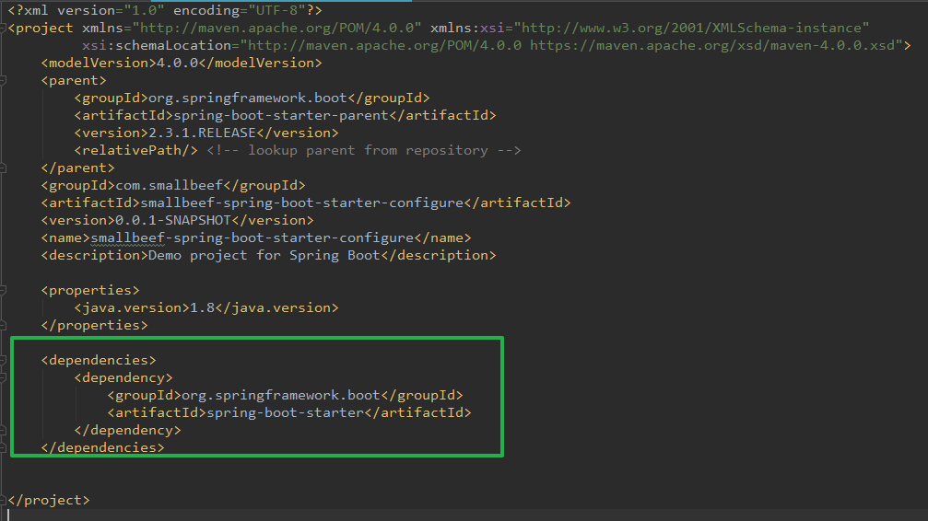Screen dimensions: 928x521
Task: Click the artifactId spring-boot-starter line
Action: tap(289, 412)
